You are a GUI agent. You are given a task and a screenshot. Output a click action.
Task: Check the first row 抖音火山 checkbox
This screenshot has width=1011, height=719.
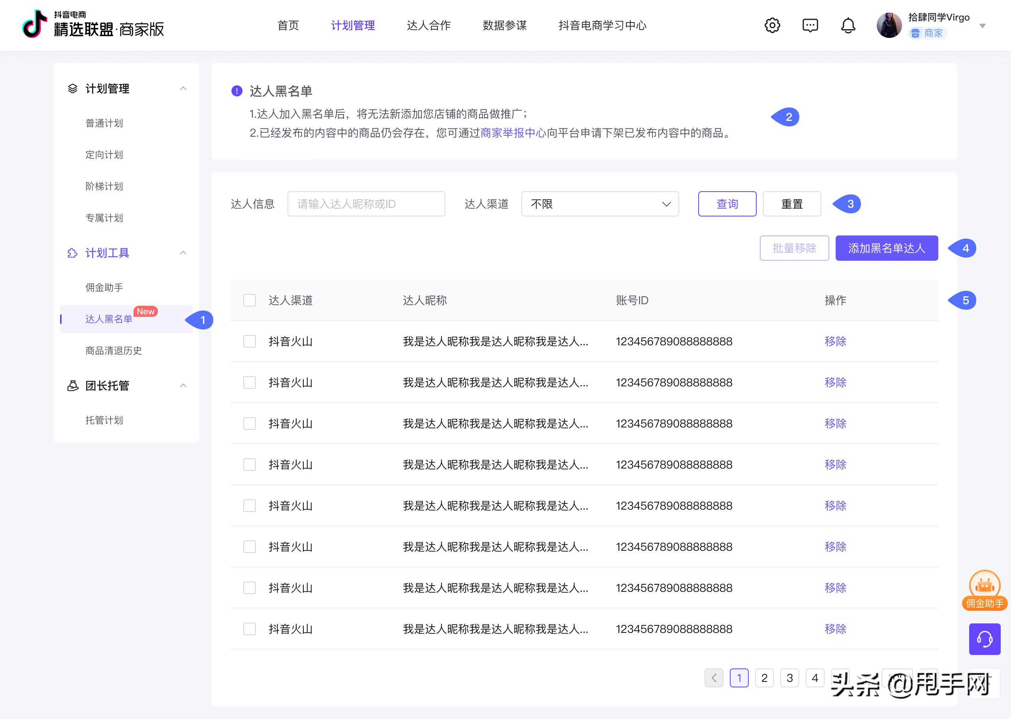click(250, 341)
